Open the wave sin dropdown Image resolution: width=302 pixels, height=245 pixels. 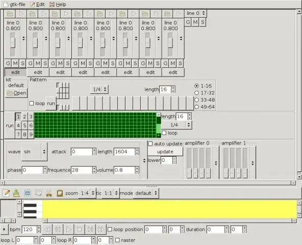[x=35, y=152]
